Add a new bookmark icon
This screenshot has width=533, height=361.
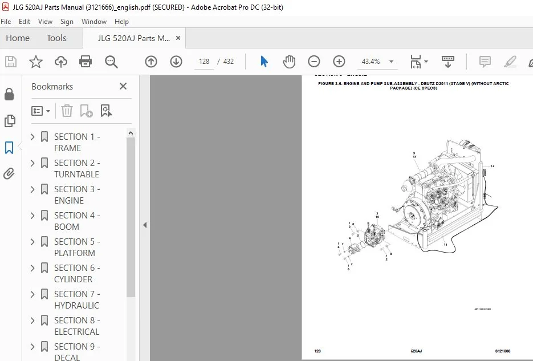click(x=86, y=111)
